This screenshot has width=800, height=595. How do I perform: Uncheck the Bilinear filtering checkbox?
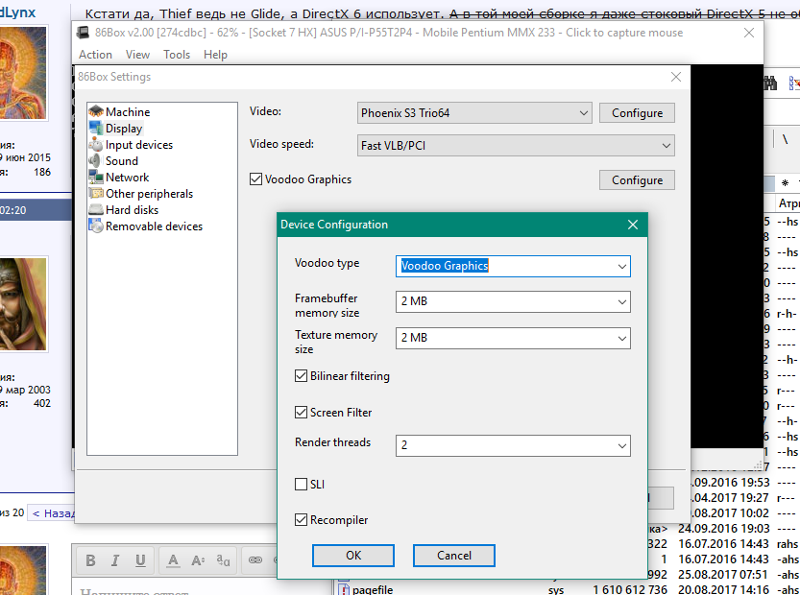pyautogui.click(x=302, y=376)
